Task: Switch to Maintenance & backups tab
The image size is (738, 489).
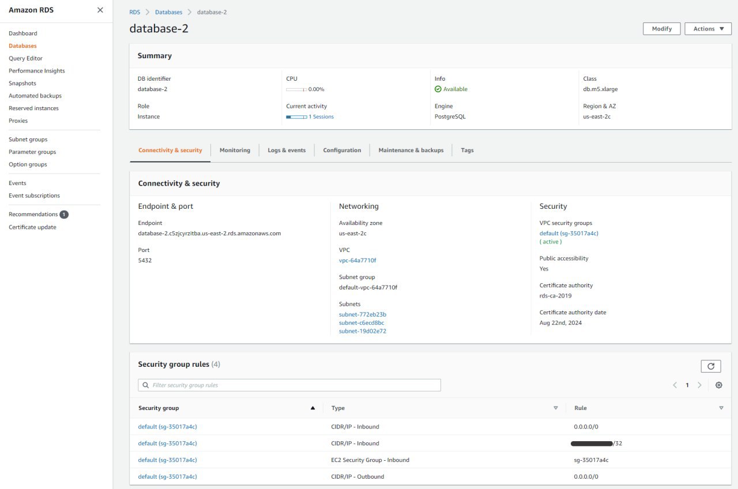Action: [411, 150]
